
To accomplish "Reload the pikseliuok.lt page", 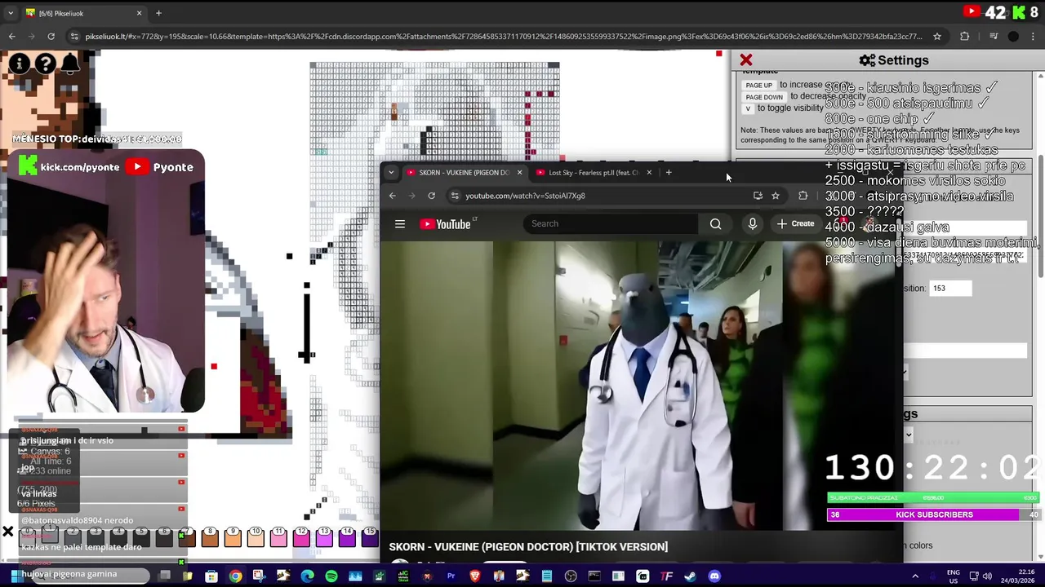I will point(51,36).
